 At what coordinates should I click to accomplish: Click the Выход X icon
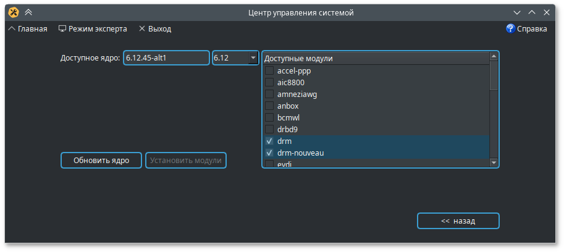(x=142, y=28)
